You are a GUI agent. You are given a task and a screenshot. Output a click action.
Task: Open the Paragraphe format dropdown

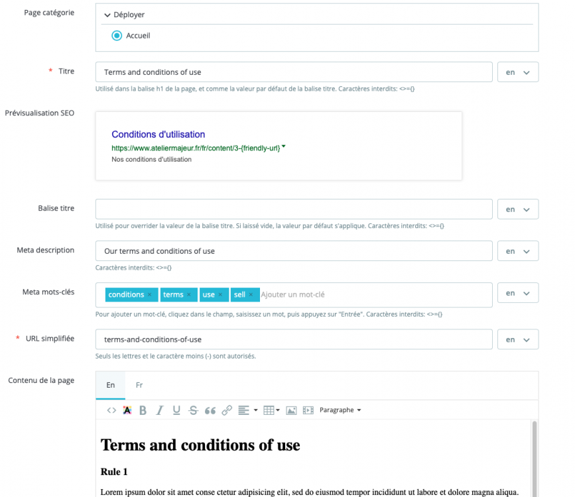click(340, 410)
